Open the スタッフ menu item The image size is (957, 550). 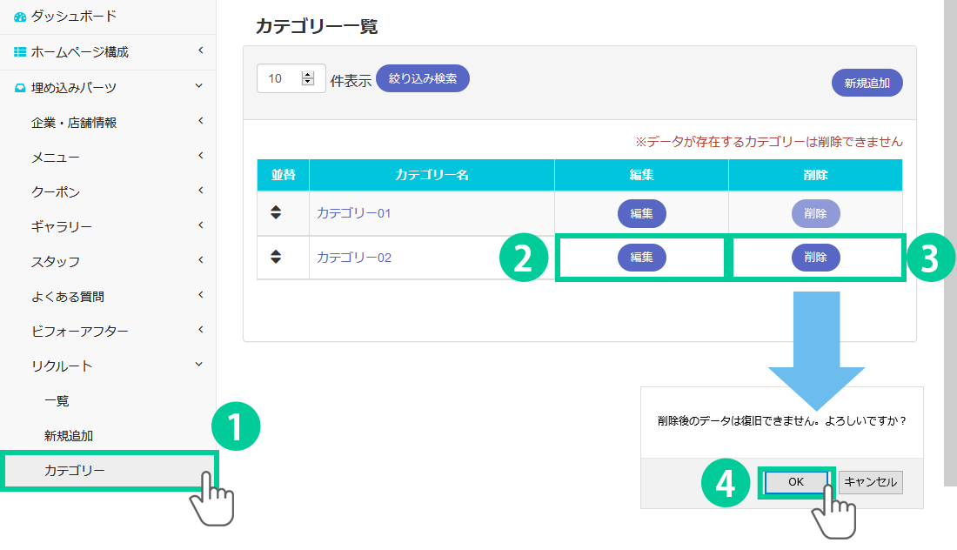click(56, 261)
